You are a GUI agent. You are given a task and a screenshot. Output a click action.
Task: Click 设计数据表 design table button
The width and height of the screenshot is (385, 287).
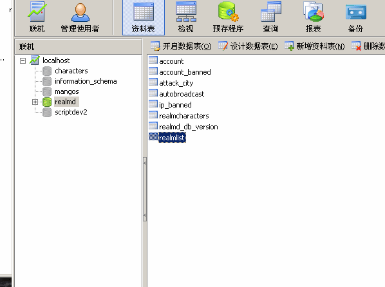(248, 46)
